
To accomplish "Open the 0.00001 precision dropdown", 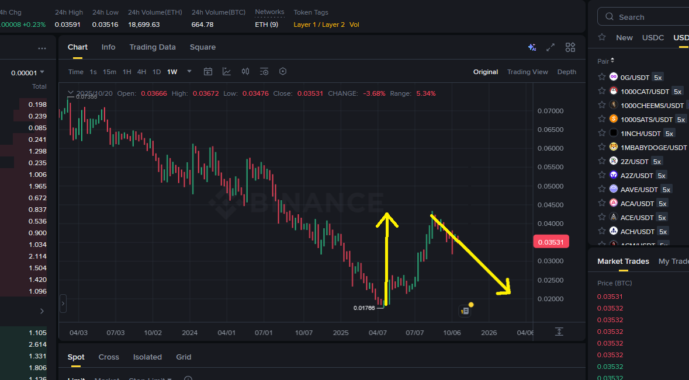I will coord(27,73).
